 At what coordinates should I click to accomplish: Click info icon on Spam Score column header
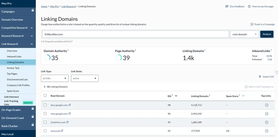pos(239,95)
